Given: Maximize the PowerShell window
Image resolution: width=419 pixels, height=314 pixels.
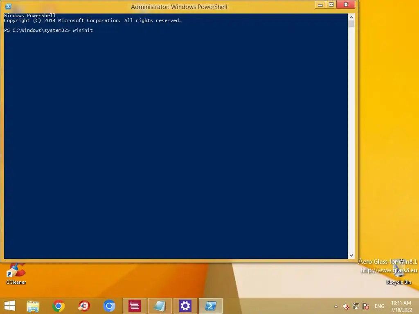Looking at the screenshot, I should point(331,4).
